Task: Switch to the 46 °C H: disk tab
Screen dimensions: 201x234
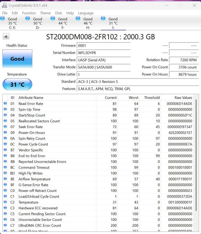Action: pos(88,23)
